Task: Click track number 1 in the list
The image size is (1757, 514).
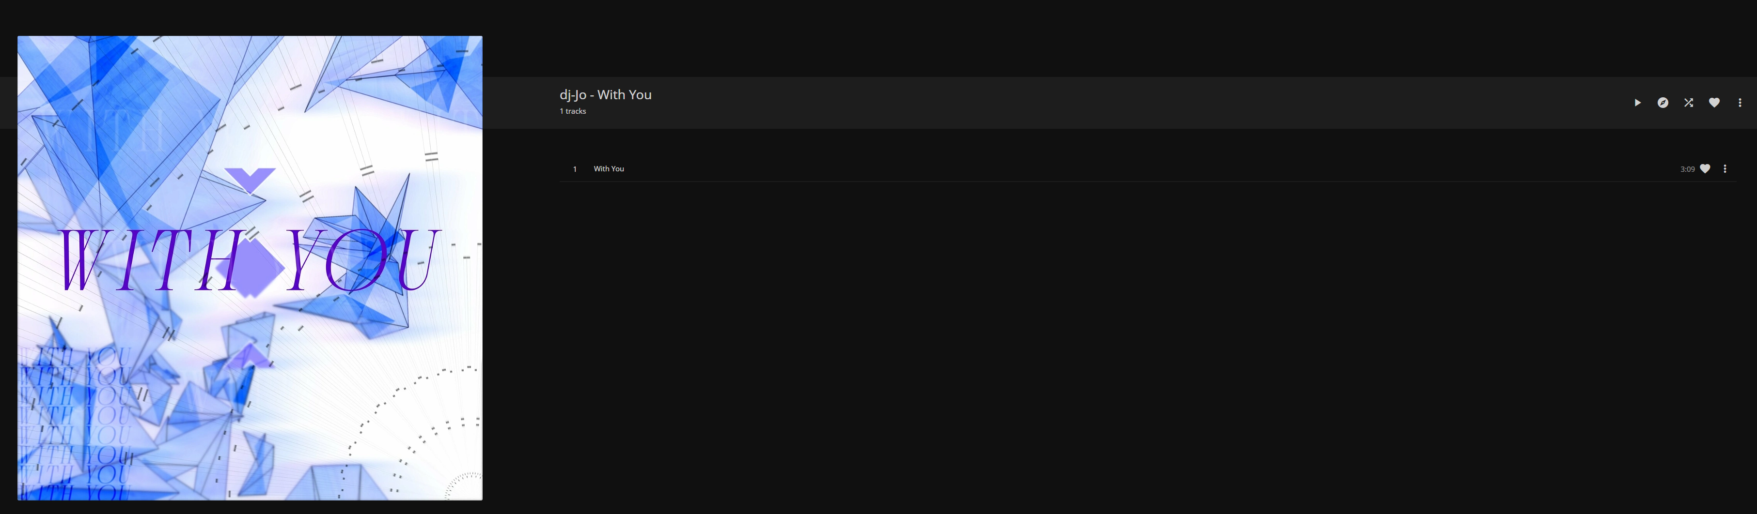Action: click(575, 169)
